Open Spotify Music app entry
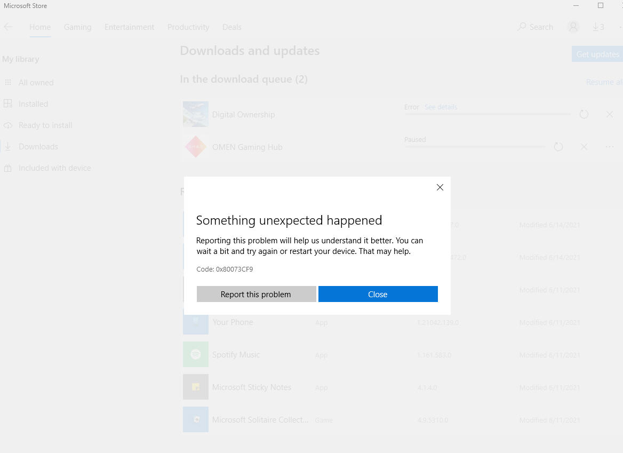Screen dimensions: 623x453 (x=236, y=354)
